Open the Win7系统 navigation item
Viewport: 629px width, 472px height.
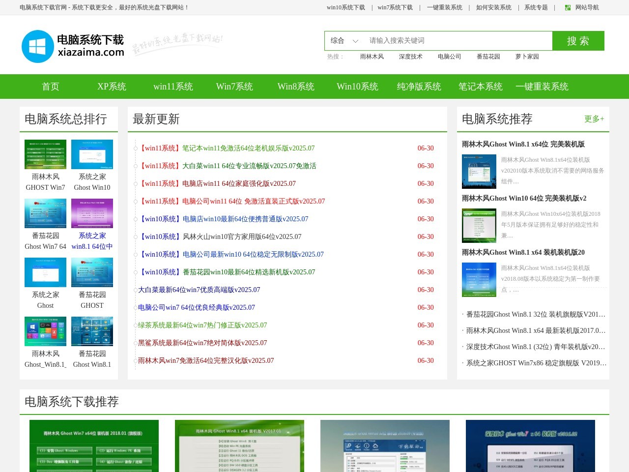235,87
